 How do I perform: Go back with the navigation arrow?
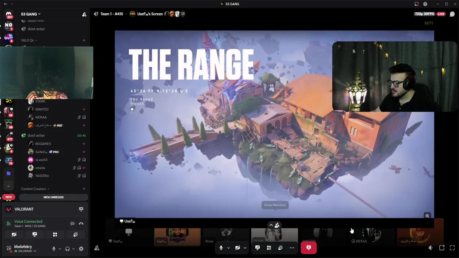click(5, 4)
